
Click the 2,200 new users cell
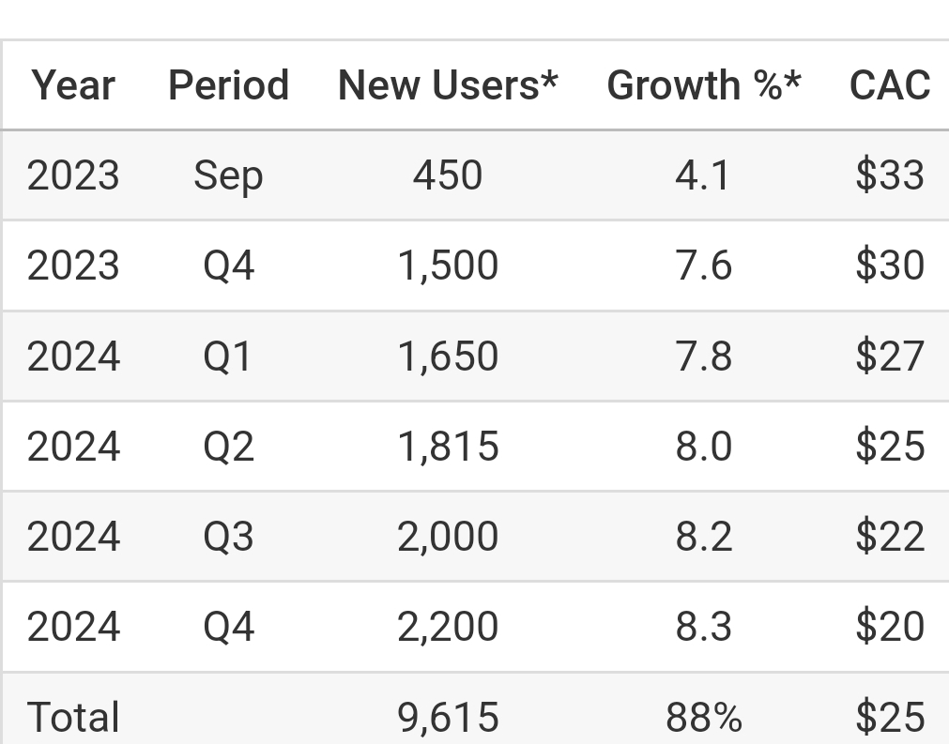[x=448, y=627]
